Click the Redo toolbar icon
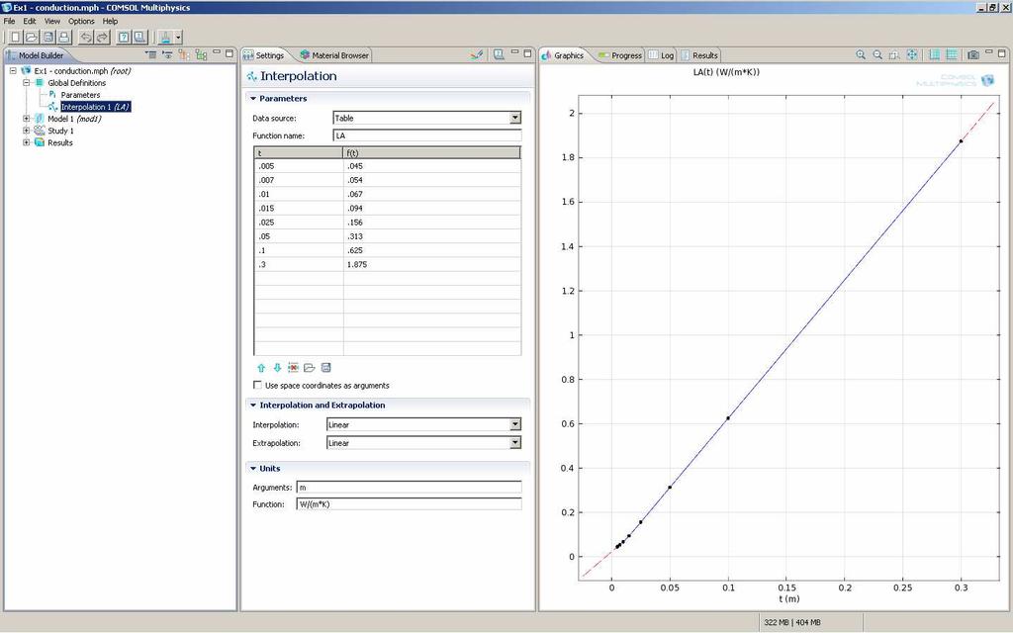Image resolution: width=1013 pixels, height=633 pixels. (x=102, y=37)
